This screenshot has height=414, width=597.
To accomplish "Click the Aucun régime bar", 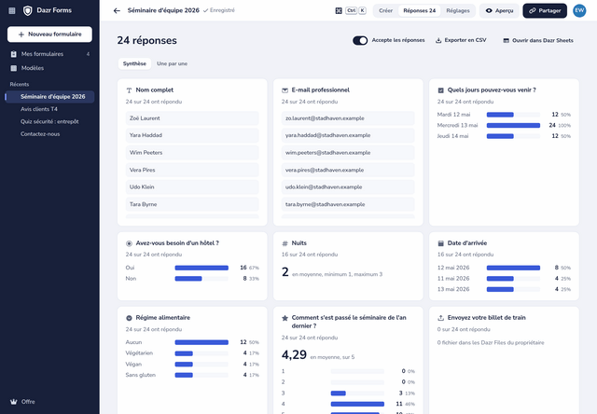I will coord(201,342).
